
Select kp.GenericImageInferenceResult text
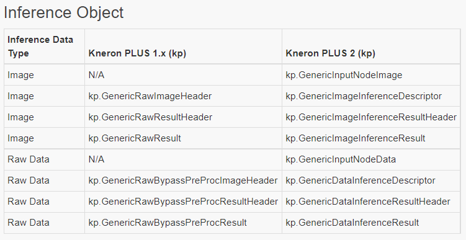(x=356, y=138)
